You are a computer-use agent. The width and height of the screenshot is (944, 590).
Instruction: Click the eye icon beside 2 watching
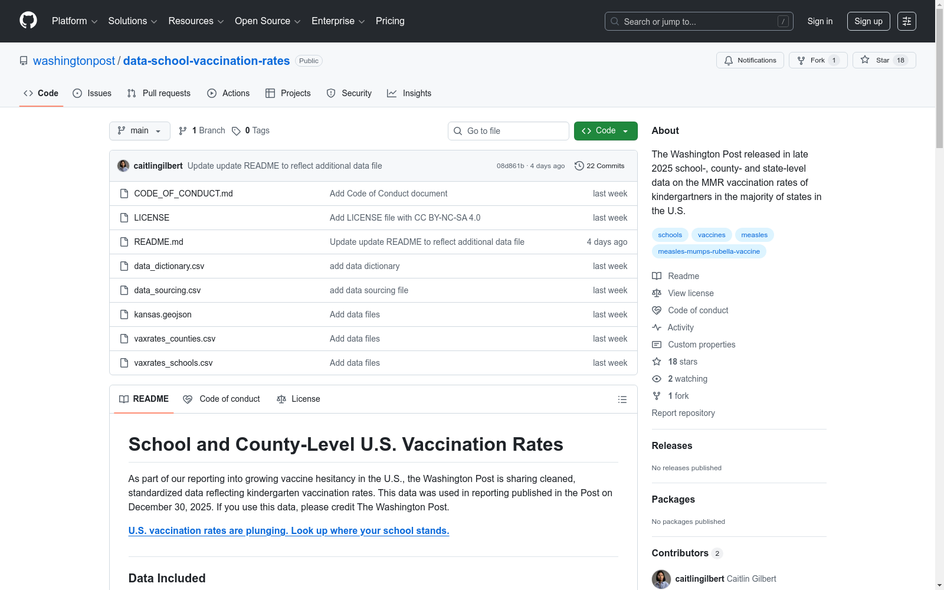pos(657,379)
